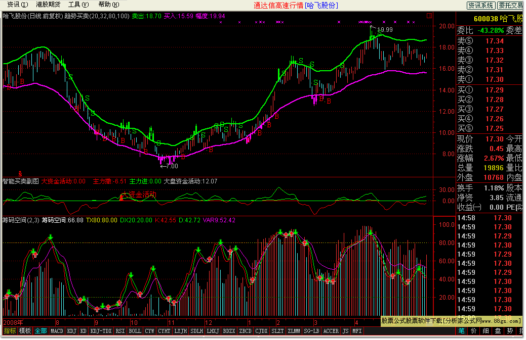Click the 委托交易 button
Viewport: 526px width, 340px height.
(x=510, y=6)
